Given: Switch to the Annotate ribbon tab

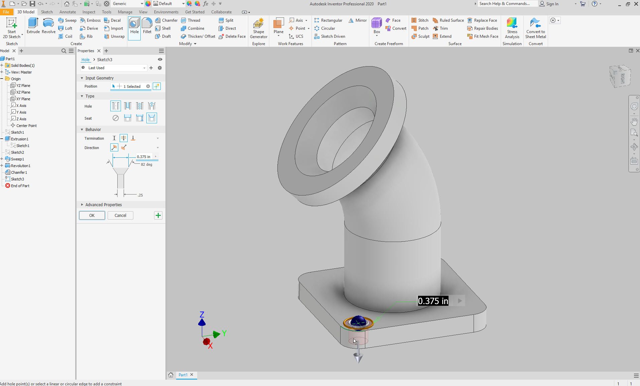Looking at the screenshot, I should pos(68,12).
